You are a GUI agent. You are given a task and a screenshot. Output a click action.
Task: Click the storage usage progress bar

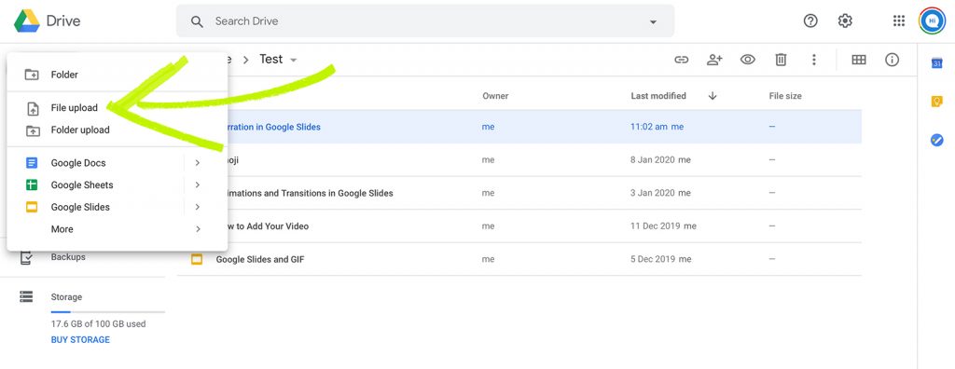[x=108, y=312]
